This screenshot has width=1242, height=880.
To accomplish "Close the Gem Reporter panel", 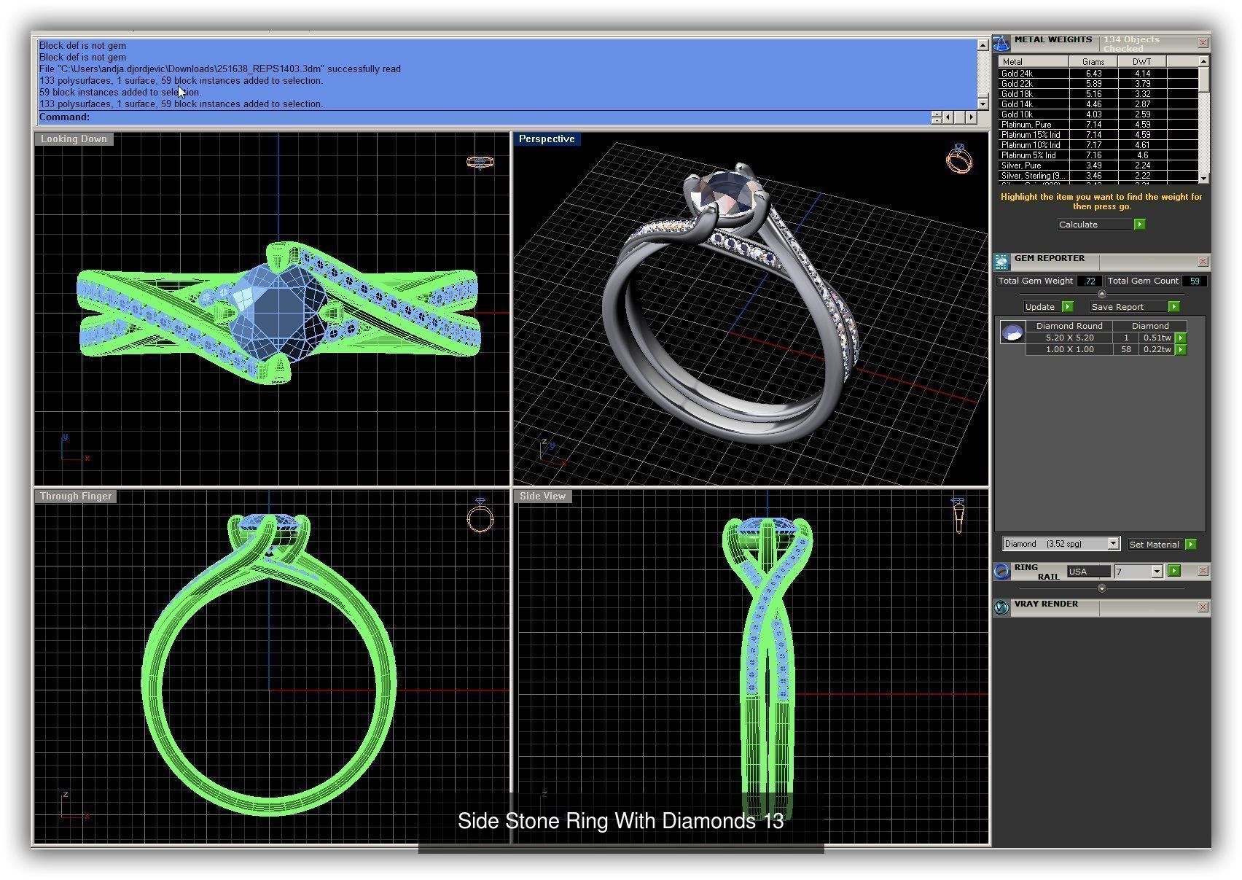I will tap(1203, 262).
